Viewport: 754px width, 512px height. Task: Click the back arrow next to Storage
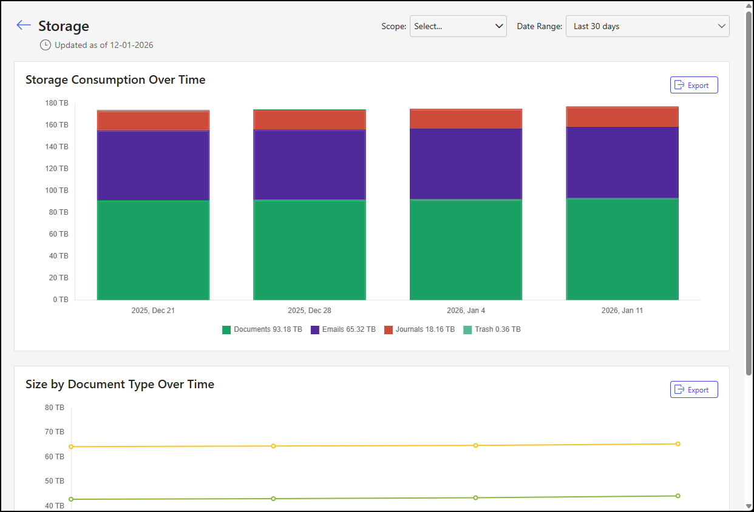(x=24, y=25)
